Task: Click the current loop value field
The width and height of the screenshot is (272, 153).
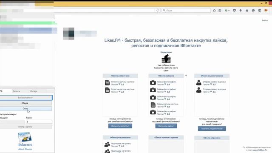Action: 12,122
